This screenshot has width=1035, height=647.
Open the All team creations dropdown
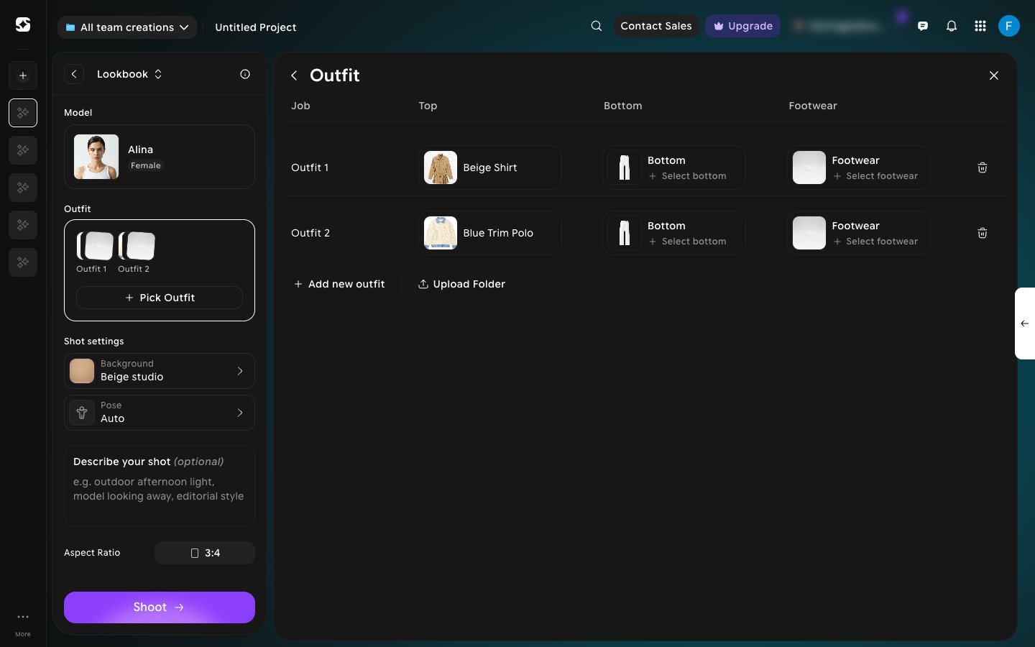(127, 27)
